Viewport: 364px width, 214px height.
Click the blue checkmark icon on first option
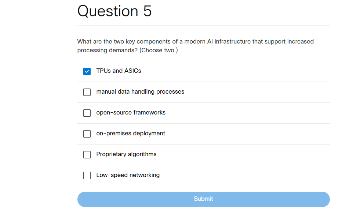pyautogui.click(x=87, y=71)
